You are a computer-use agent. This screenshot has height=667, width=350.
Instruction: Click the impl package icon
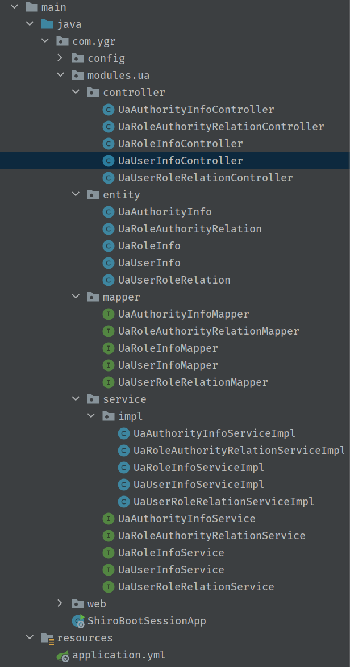click(109, 416)
